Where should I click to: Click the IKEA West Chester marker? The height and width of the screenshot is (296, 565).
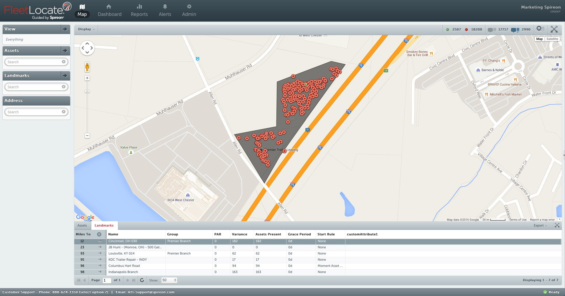[x=188, y=195]
